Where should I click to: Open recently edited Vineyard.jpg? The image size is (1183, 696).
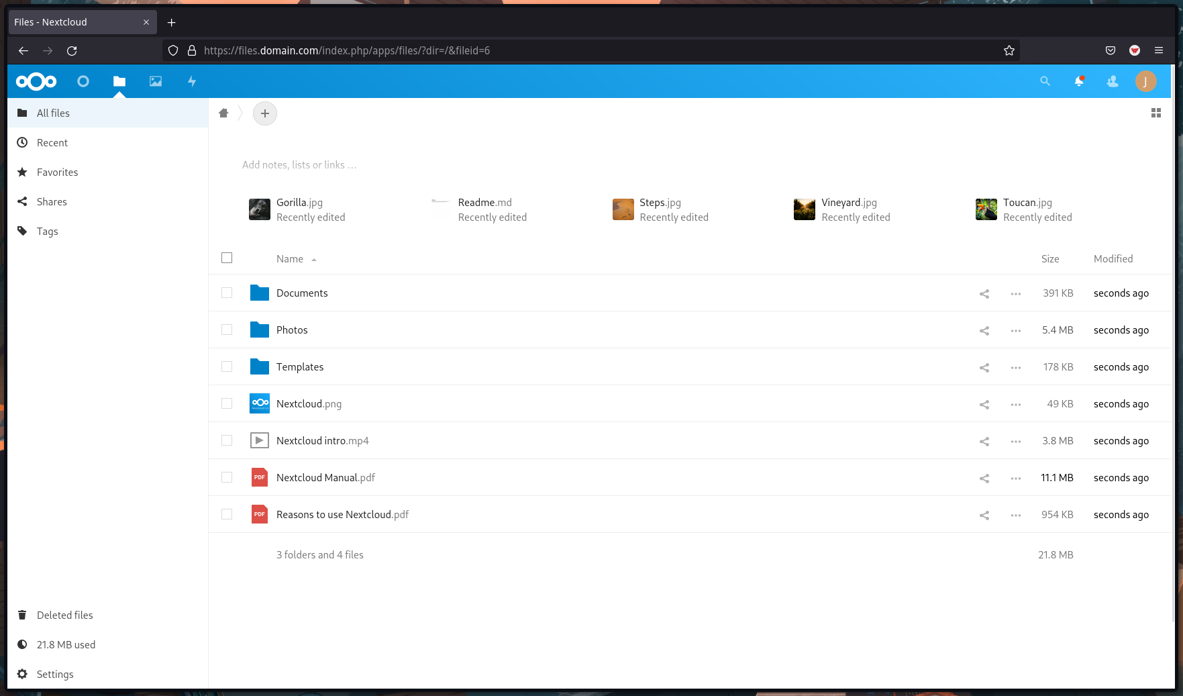[x=842, y=209]
